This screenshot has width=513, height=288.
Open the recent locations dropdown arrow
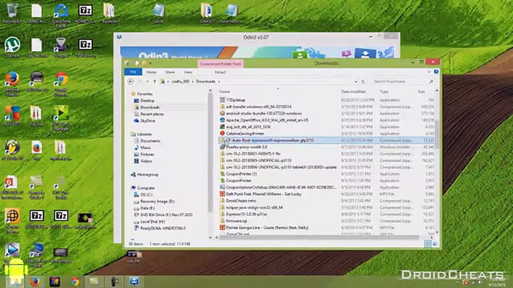[x=147, y=82]
